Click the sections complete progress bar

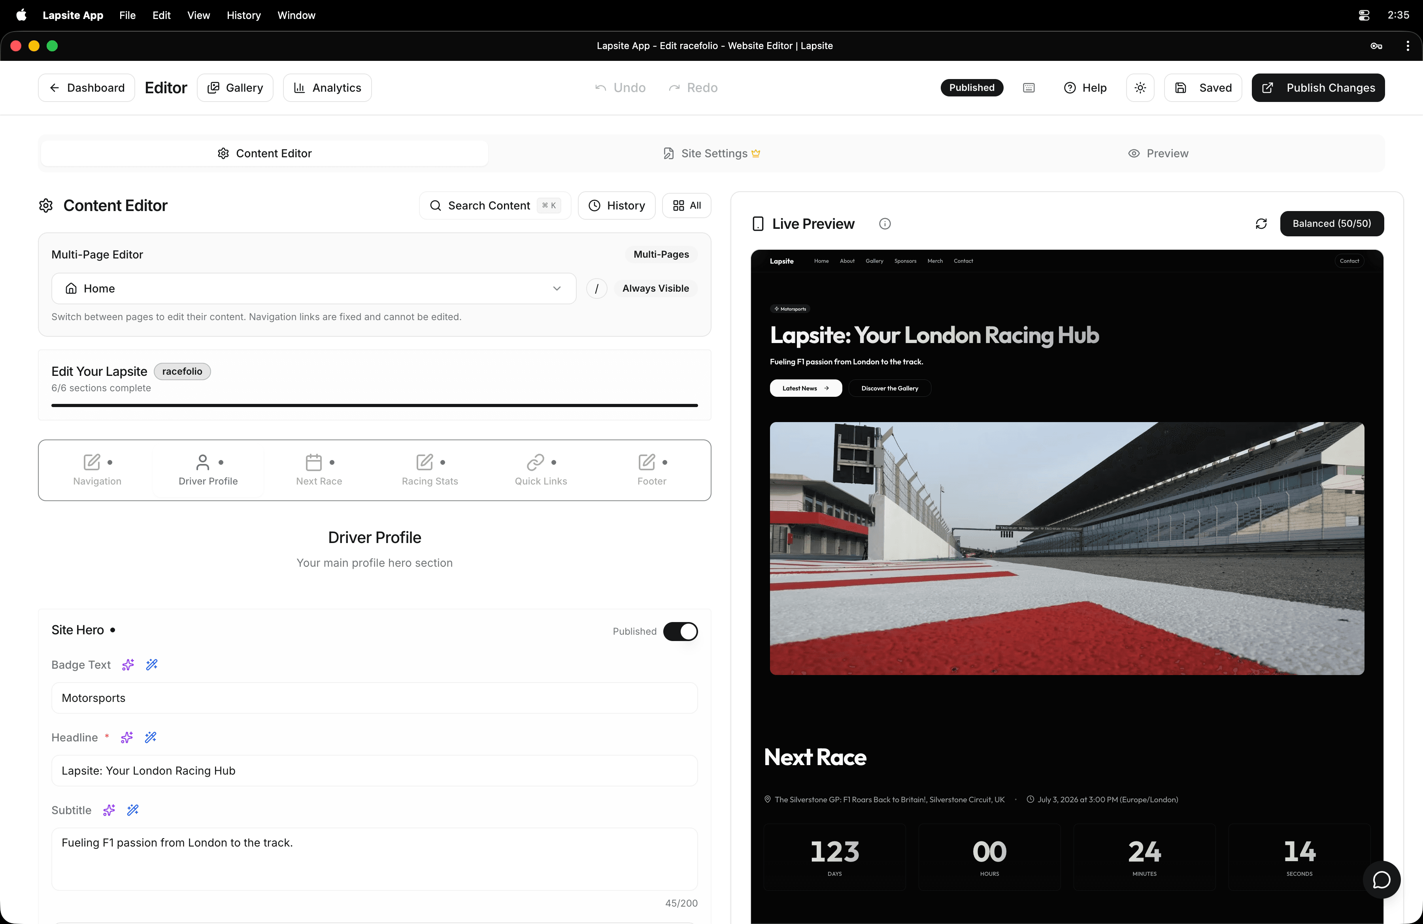click(x=375, y=405)
